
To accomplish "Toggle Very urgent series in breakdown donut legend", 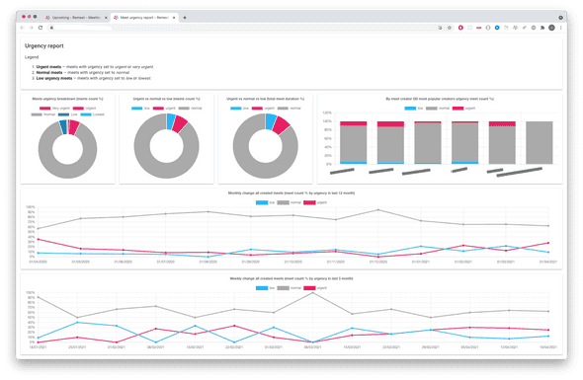I will tap(54, 109).
